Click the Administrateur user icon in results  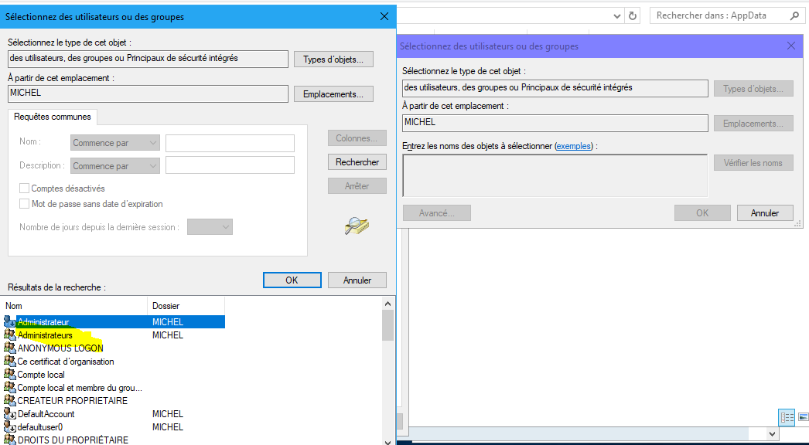click(10, 321)
